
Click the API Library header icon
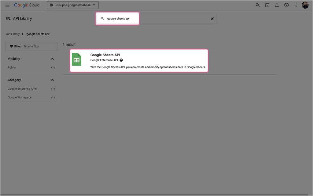pos(8,18)
